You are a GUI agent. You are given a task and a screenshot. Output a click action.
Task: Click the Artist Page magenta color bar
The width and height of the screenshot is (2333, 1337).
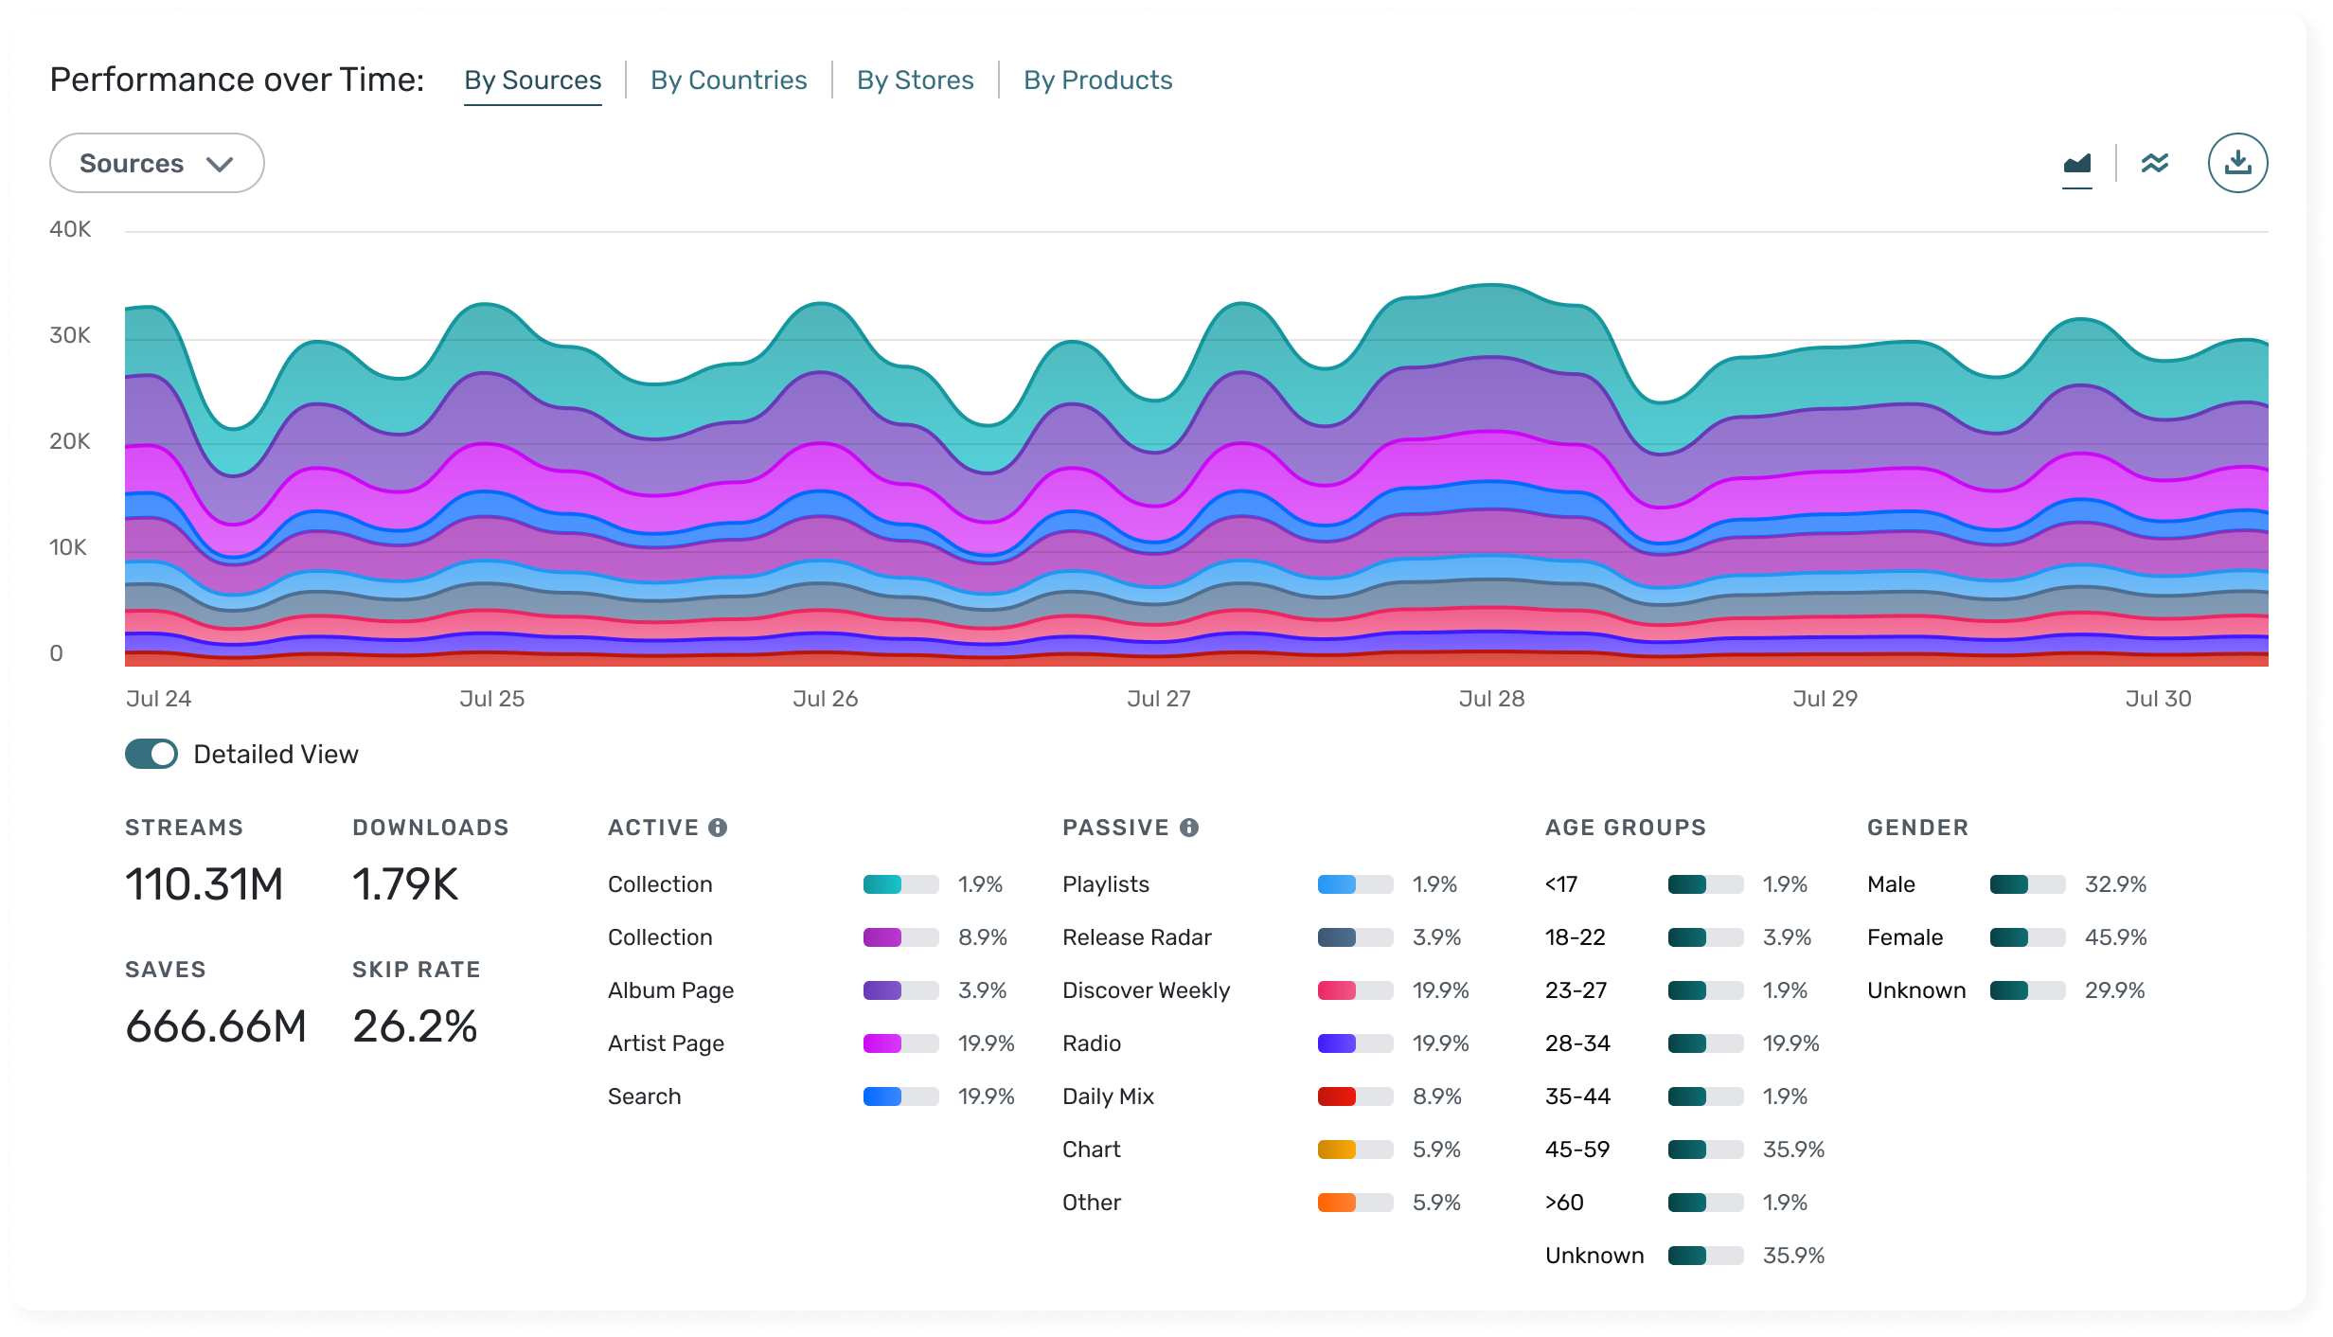882,1043
